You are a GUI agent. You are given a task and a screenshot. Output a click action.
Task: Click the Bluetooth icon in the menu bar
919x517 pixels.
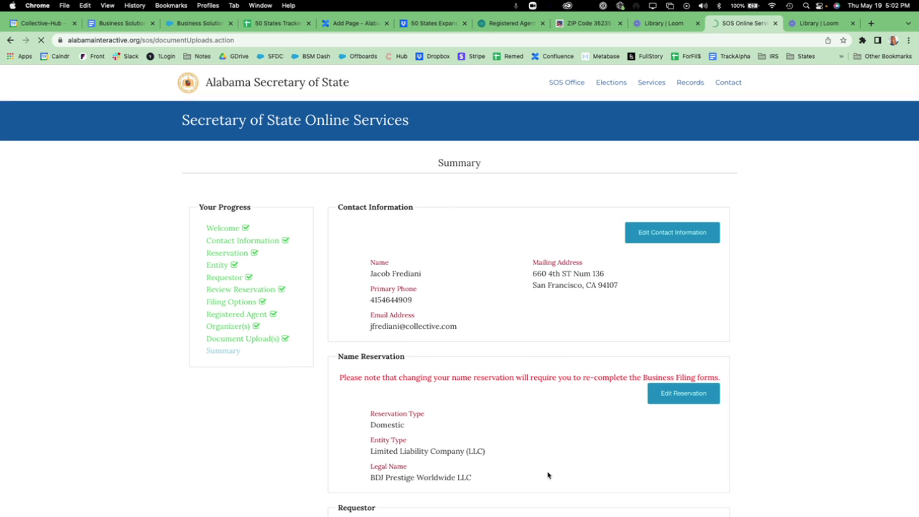[x=719, y=6]
